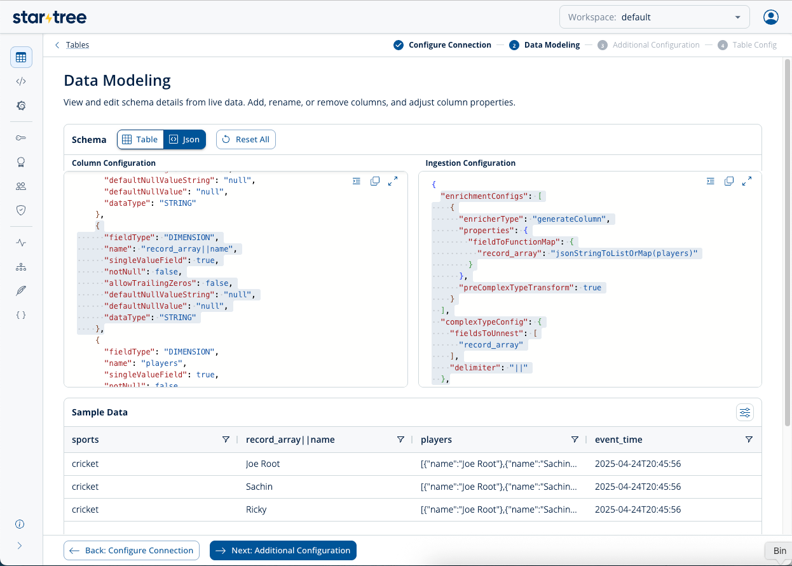Expand Ingestion Configuration editor to fullscreen
The height and width of the screenshot is (566, 792).
pyautogui.click(x=747, y=181)
